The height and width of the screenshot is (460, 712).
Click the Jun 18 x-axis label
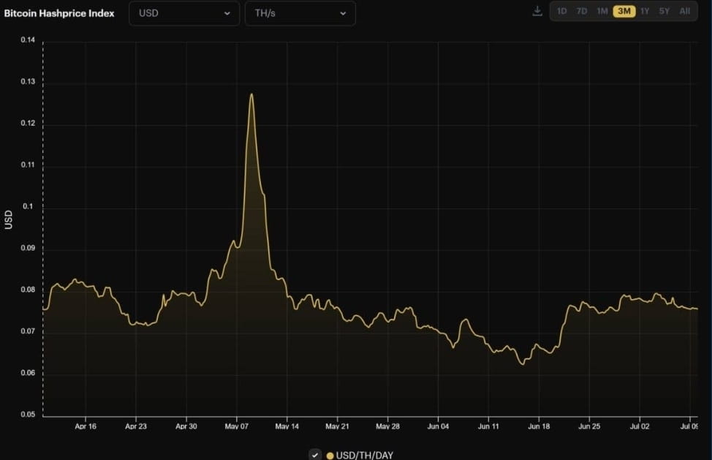coord(539,426)
